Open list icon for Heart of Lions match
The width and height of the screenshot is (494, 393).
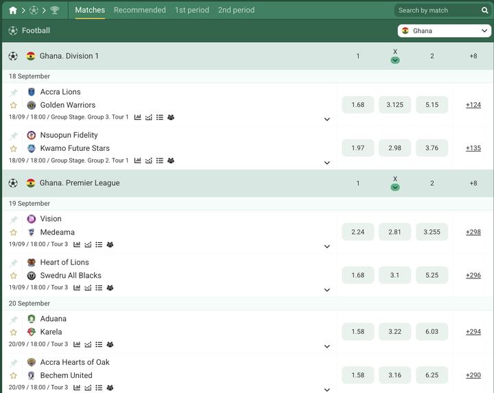coord(99,287)
